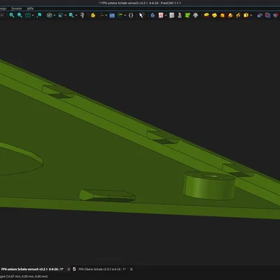Click the curly braces VarSet icon
Viewport: 280px width, 280px height.
pyautogui.click(x=131, y=15)
